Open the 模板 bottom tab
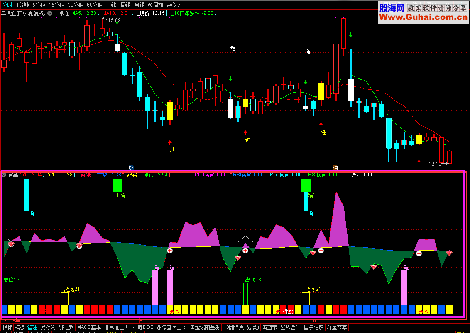470x333 pixels. [20, 327]
